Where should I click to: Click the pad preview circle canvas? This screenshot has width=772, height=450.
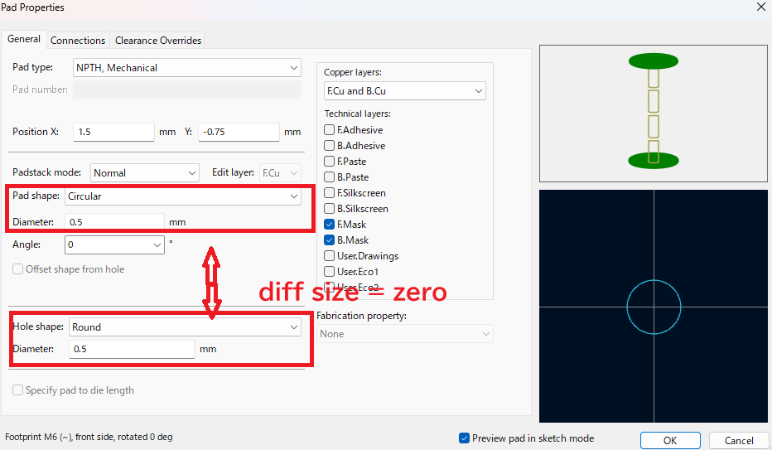point(654,307)
